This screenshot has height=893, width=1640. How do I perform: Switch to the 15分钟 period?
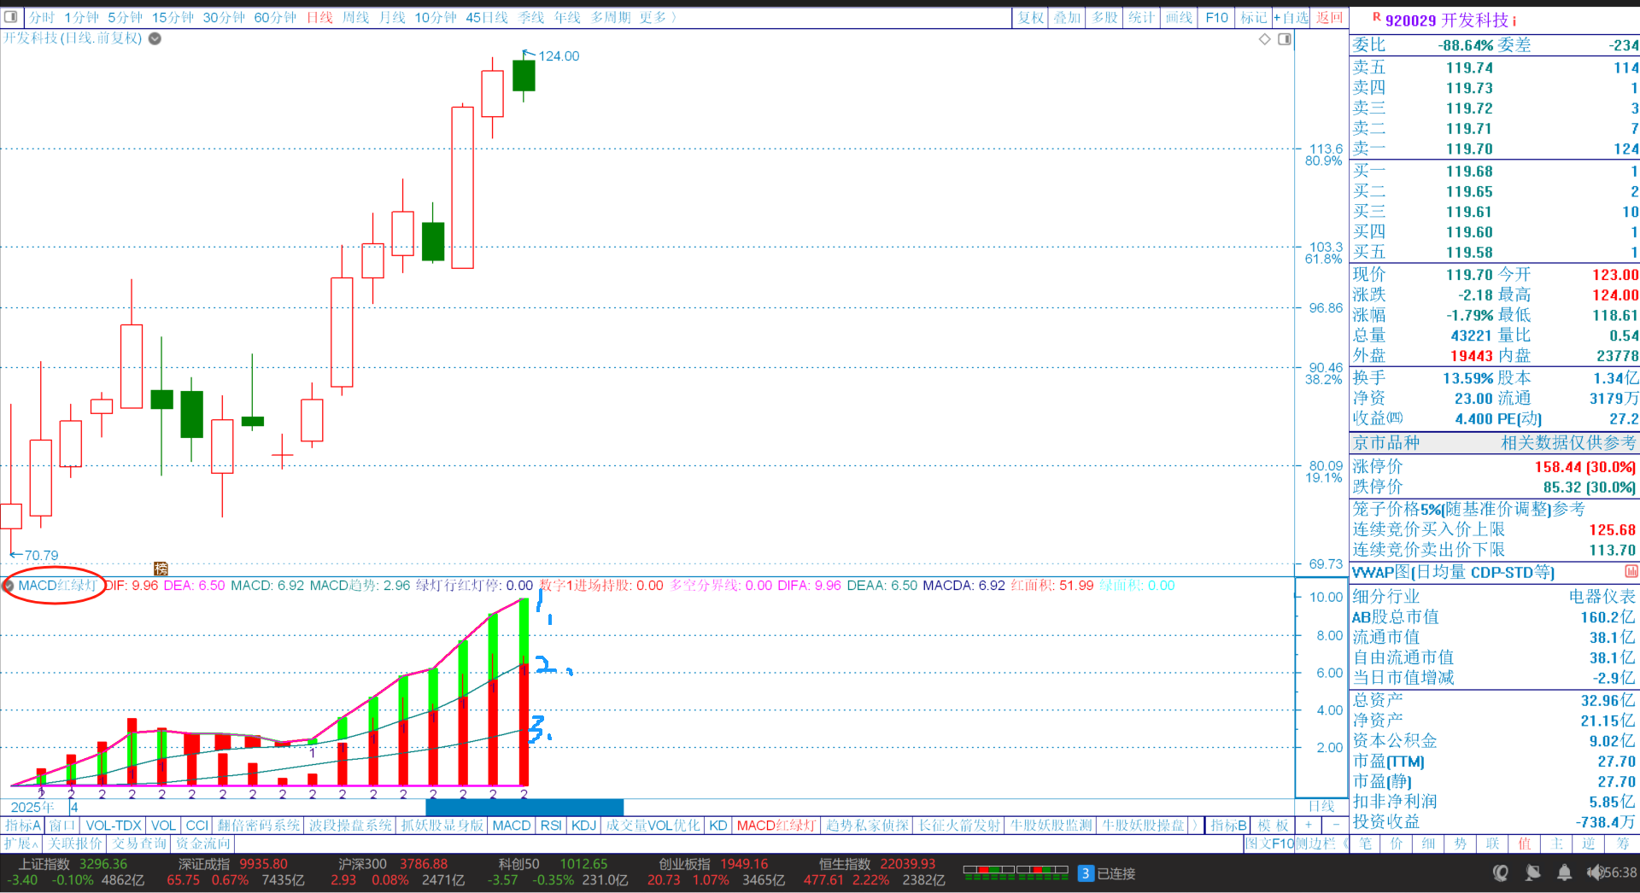pyautogui.click(x=173, y=17)
